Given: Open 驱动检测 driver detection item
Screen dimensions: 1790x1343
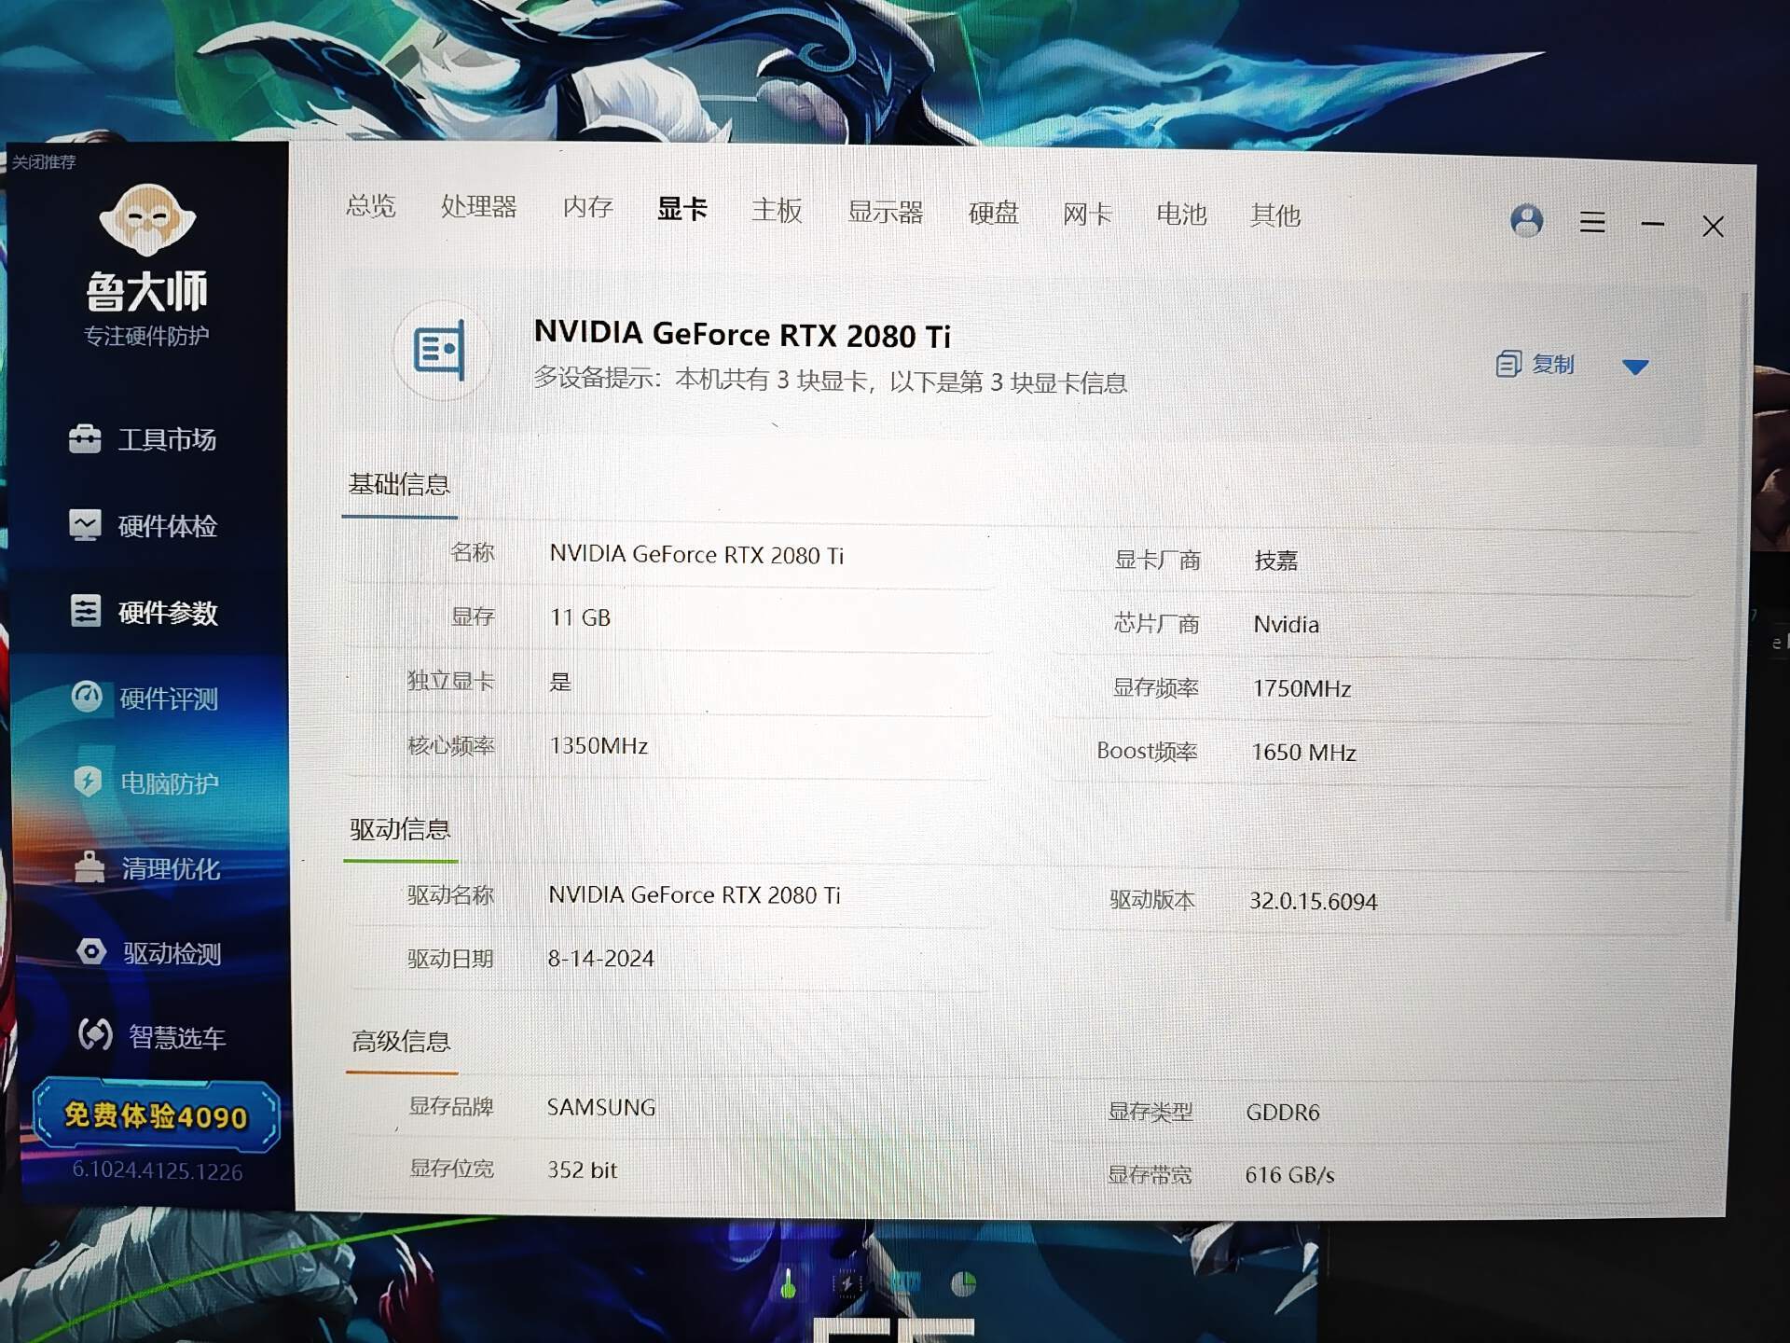Looking at the screenshot, I should [149, 953].
